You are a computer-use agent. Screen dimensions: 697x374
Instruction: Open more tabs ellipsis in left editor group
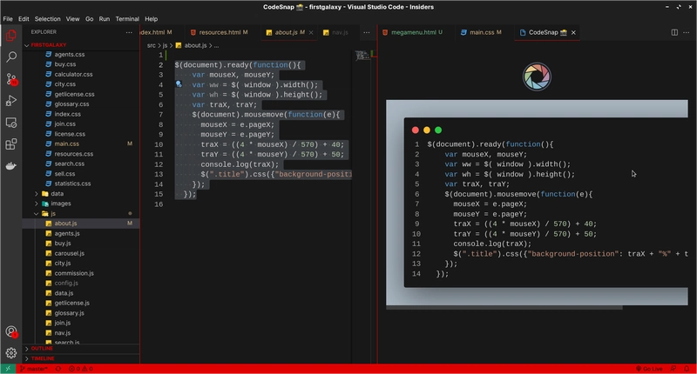coord(366,32)
